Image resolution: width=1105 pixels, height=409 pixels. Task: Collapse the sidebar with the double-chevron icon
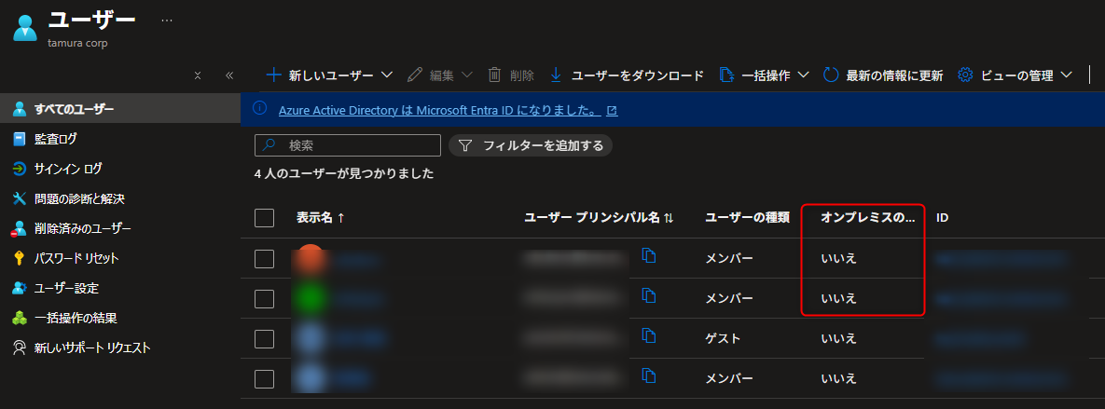click(x=229, y=75)
